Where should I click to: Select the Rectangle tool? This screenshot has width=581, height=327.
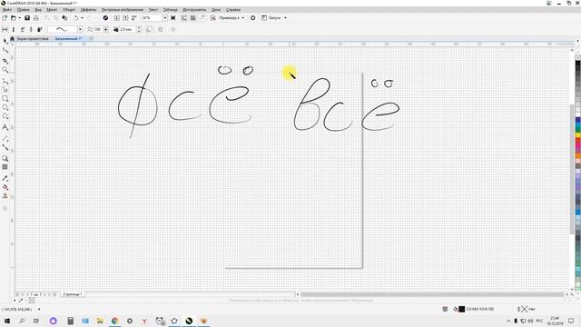(x=5, y=99)
